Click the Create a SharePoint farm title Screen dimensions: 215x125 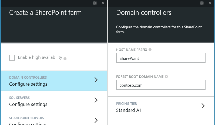click(45, 12)
